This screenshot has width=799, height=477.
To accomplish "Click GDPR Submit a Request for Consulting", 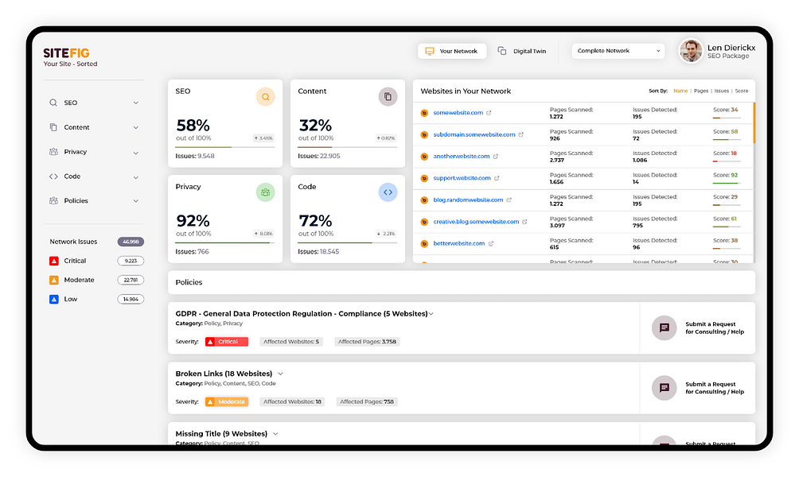I will (x=715, y=328).
